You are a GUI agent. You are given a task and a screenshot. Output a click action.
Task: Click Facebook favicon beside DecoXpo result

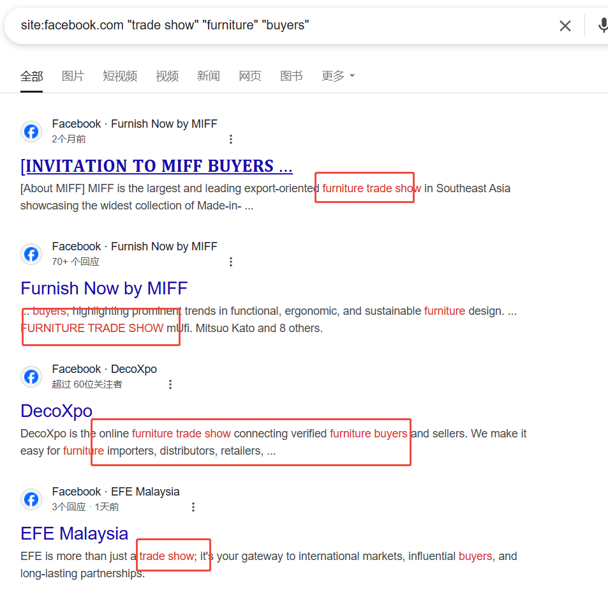(x=31, y=377)
